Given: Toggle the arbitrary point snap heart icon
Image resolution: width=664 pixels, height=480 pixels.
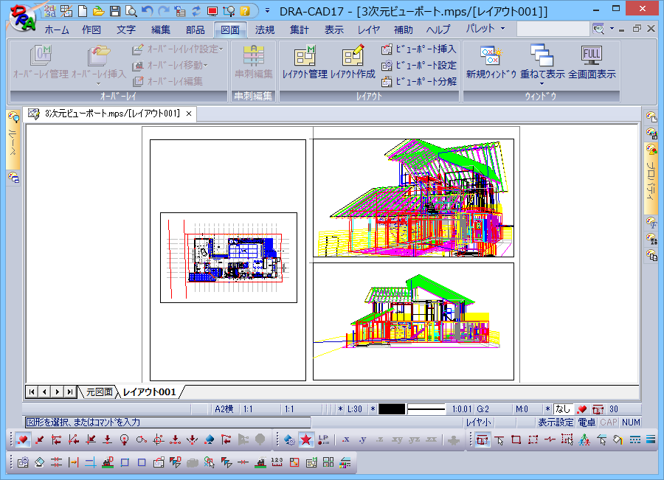Looking at the screenshot, I should coord(23,439).
